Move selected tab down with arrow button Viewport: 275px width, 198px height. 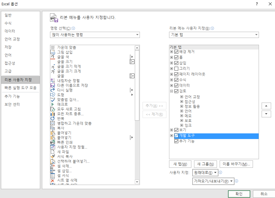click(266, 114)
